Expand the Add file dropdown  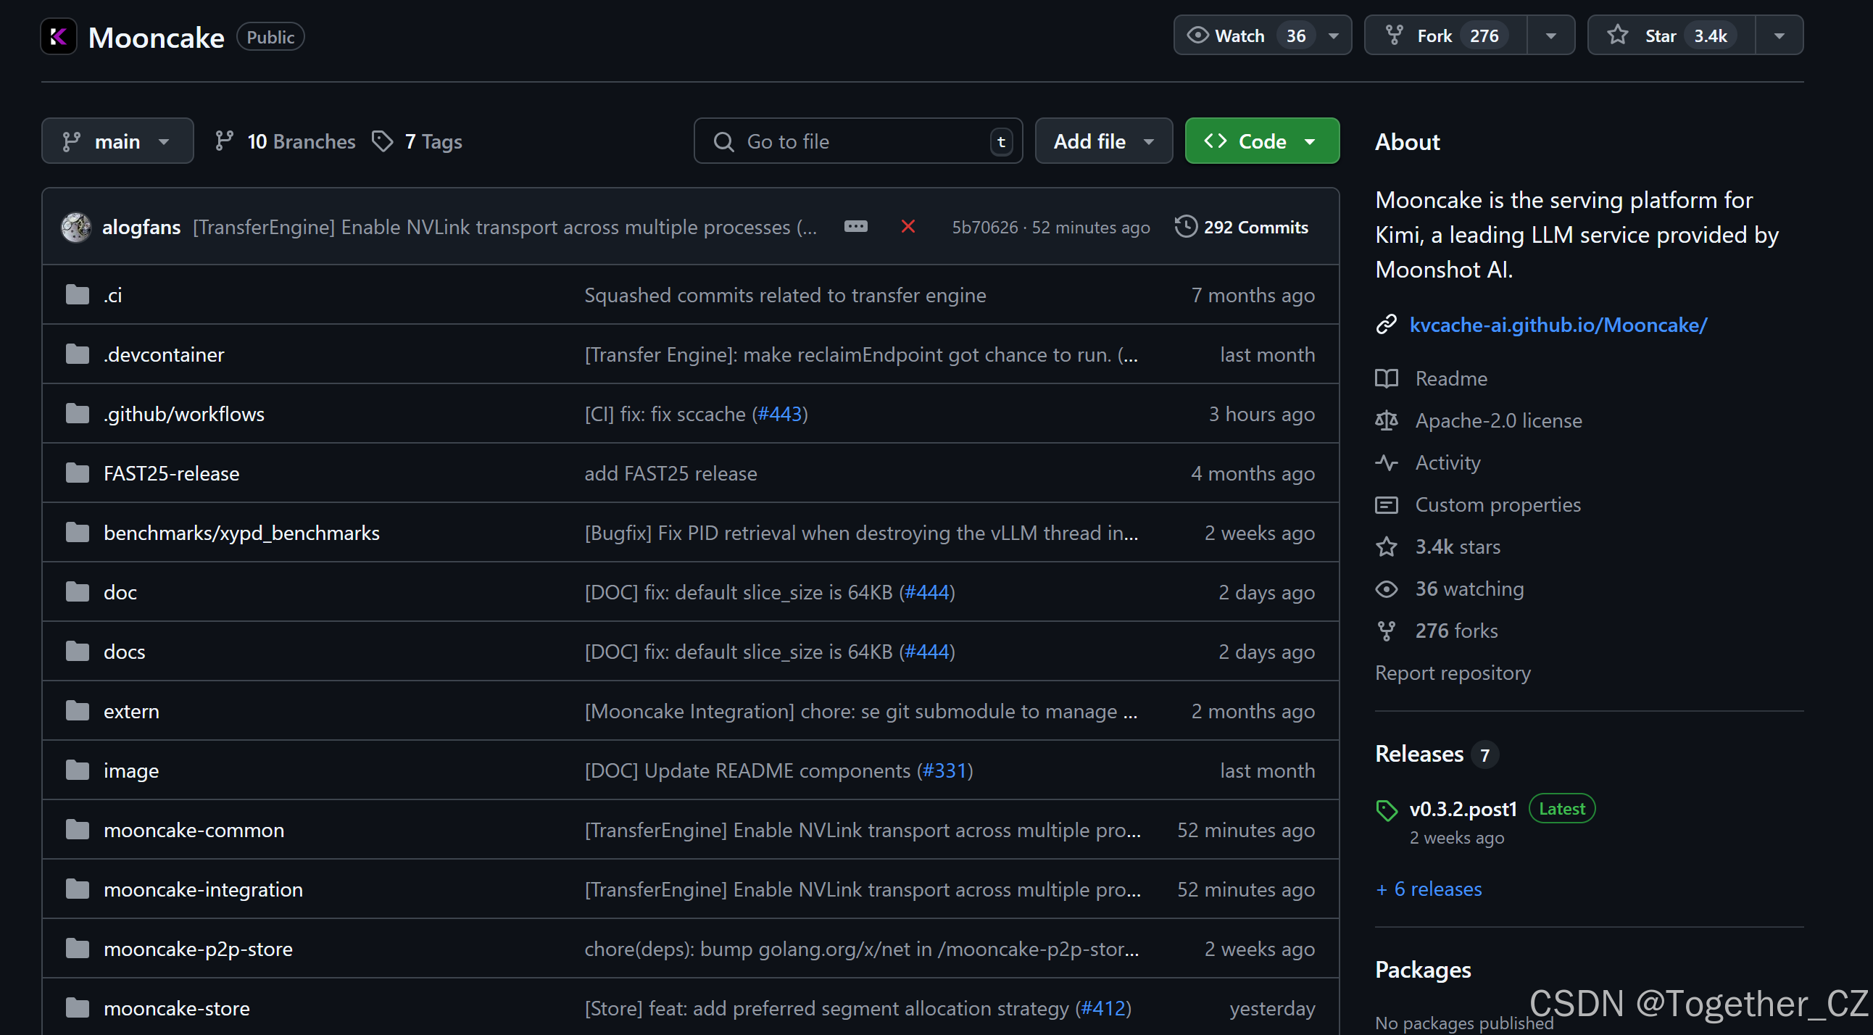(1103, 141)
